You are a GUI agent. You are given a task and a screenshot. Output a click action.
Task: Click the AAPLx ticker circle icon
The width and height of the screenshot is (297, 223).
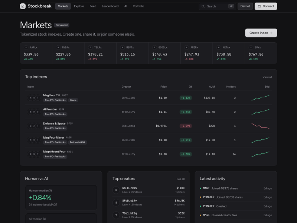pos(26,48)
